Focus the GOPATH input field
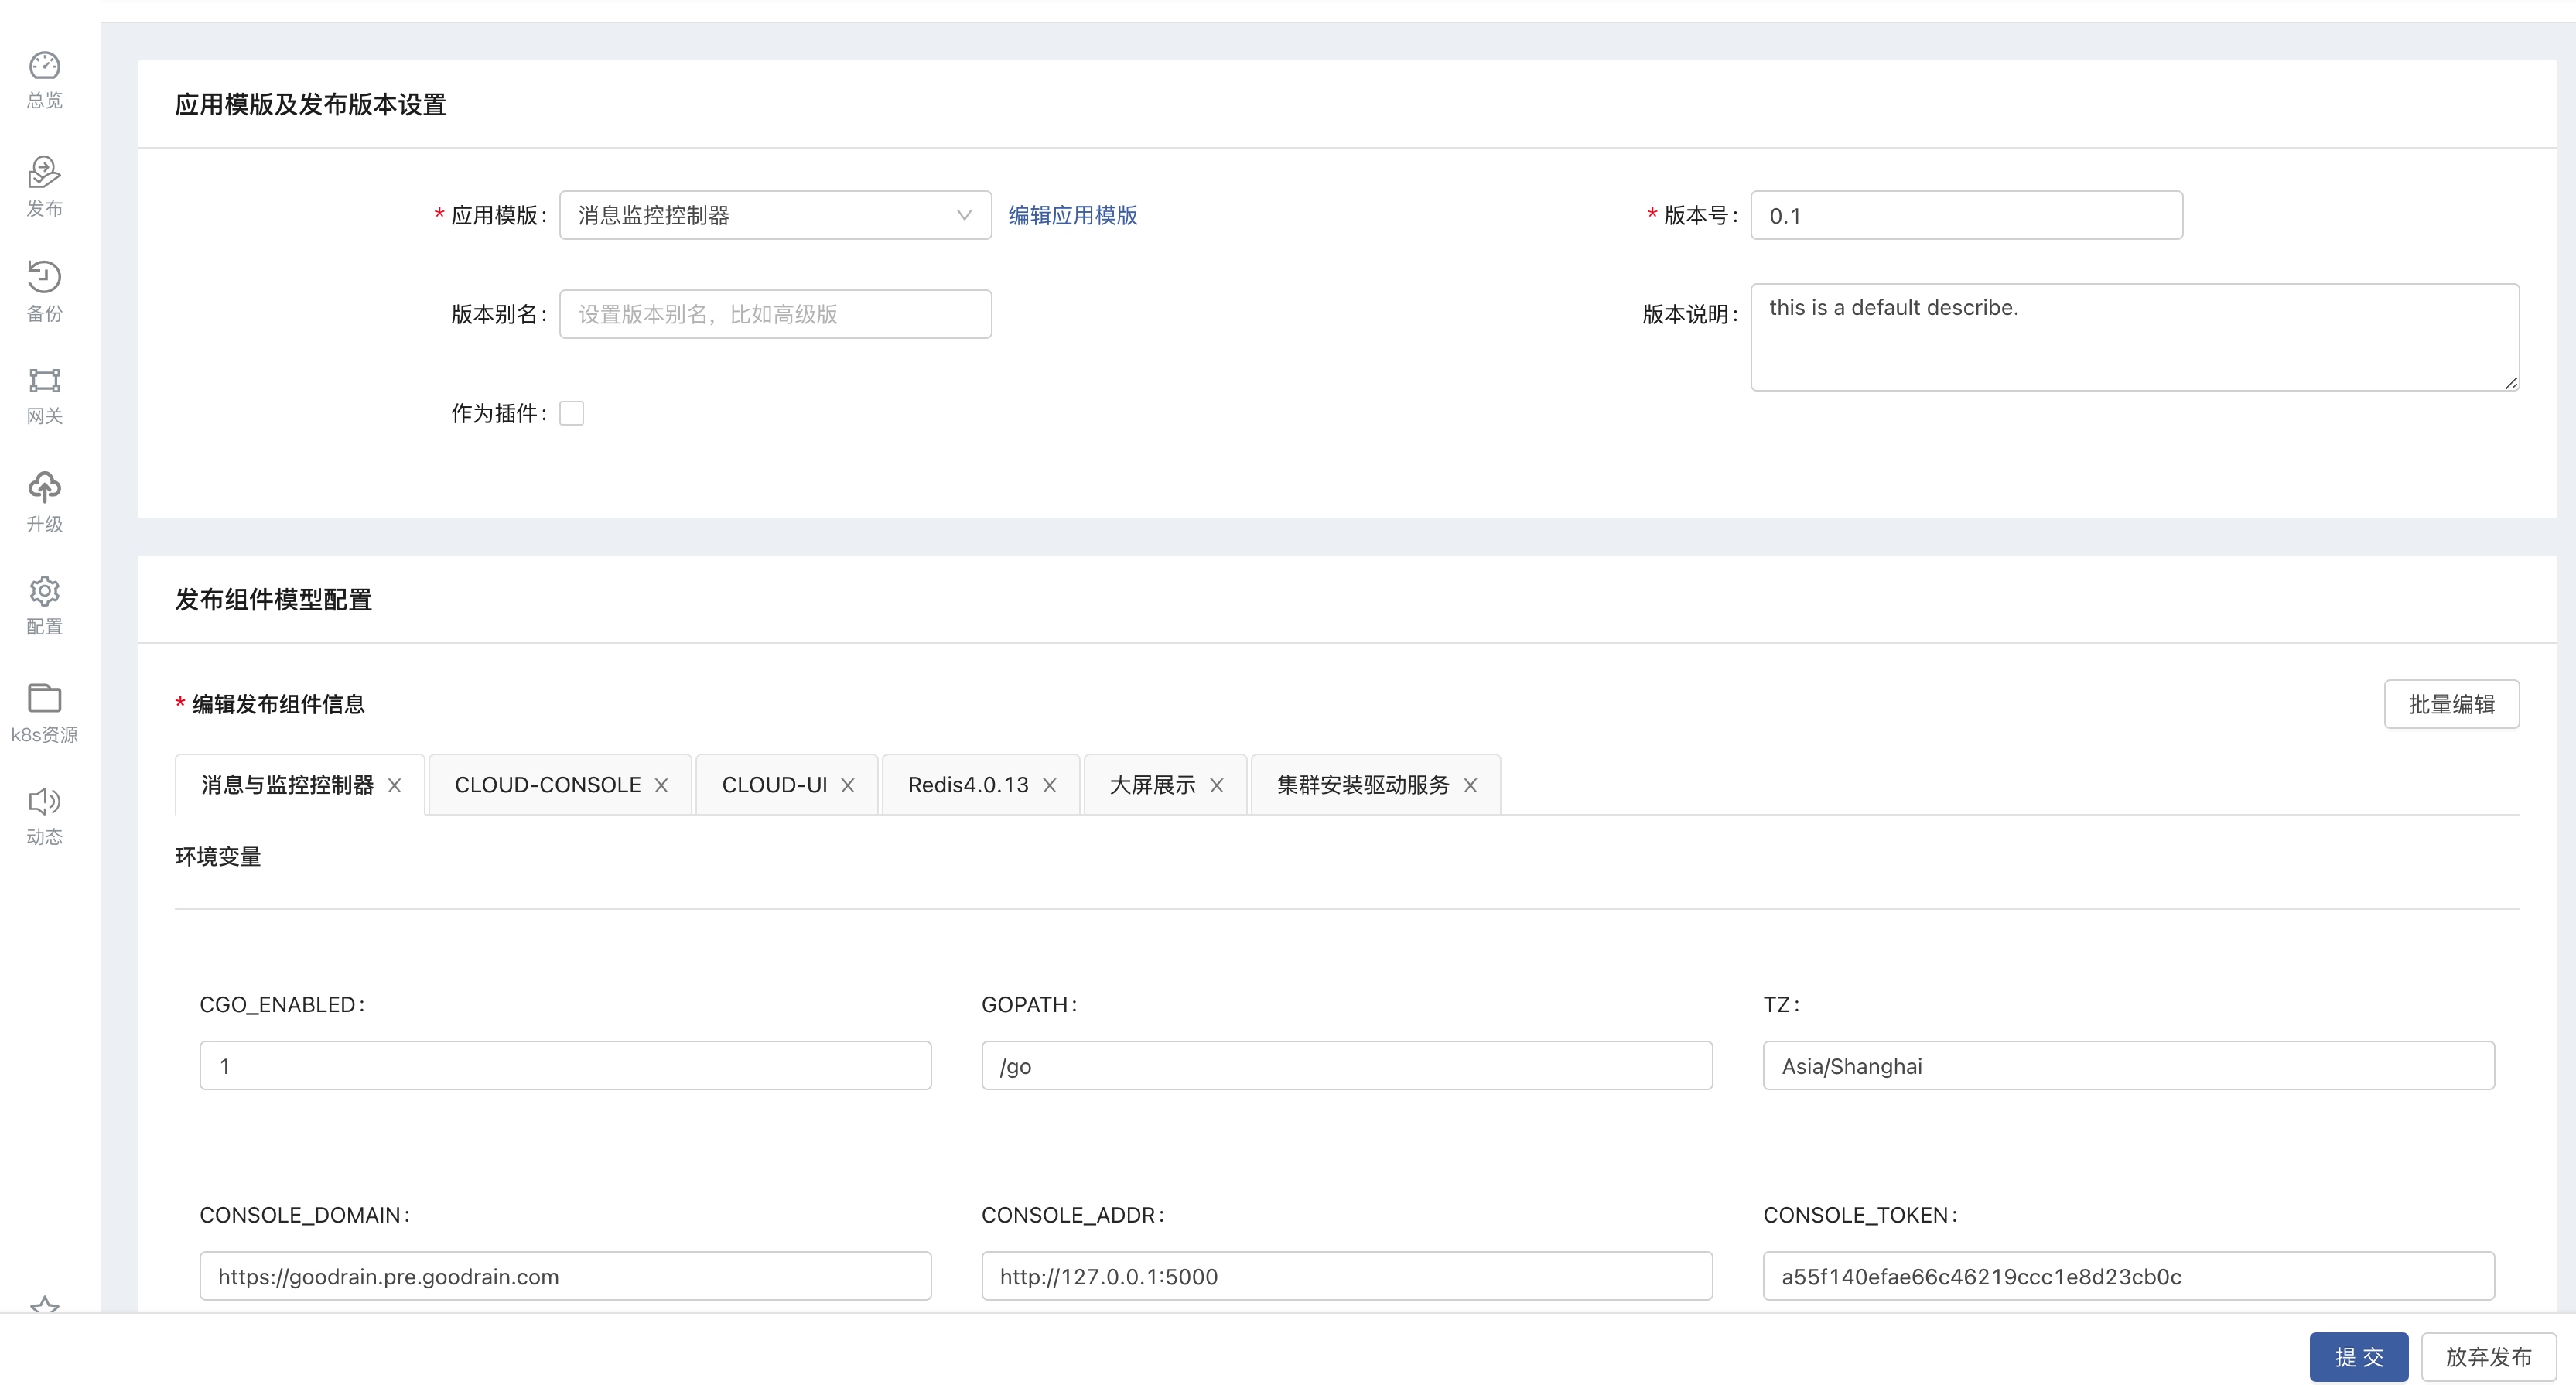 click(x=1347, y=1066)
